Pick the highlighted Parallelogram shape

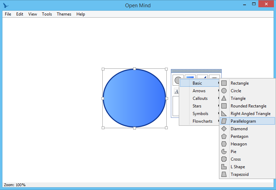click(x=247, y=121)
